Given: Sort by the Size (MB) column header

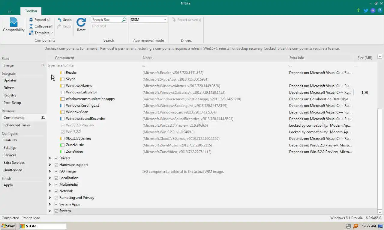Looking at the screenshot, I should [365, 58].
